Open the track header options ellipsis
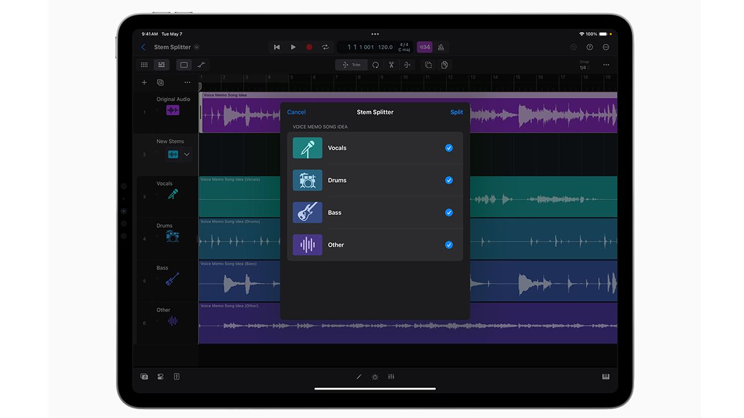The height and width of the screenshot is (418, 744). tap(187, 82)
